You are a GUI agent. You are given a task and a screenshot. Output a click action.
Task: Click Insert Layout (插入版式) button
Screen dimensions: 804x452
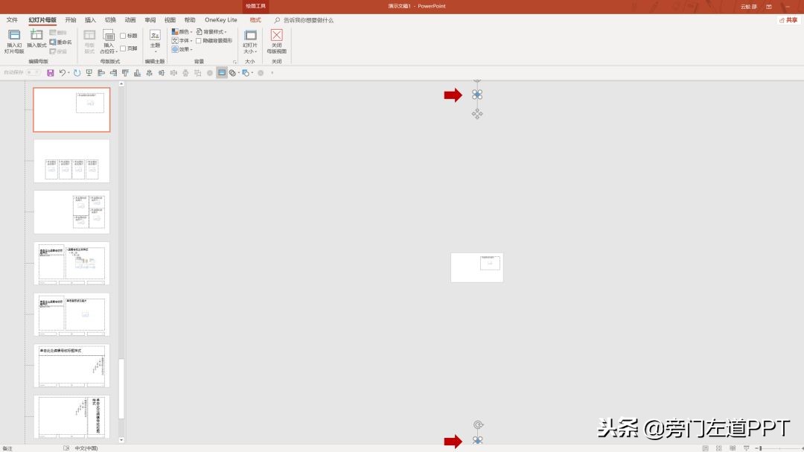tap(36, 39)
